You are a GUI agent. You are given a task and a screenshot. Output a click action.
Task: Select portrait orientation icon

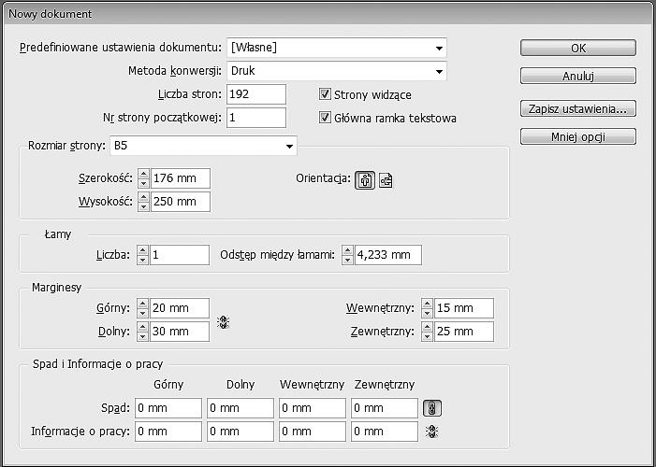coord(364,180)
